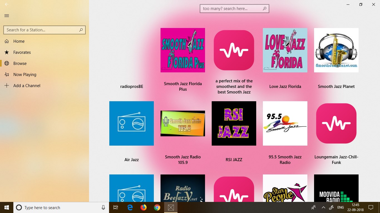Click the 'Air Jazz' label
Viewport: 380px width, 213px height.
132,160
